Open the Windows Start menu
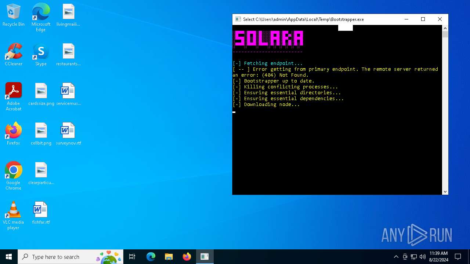Image resolution: width=470 pixels, height=264 pixels. 9,257
